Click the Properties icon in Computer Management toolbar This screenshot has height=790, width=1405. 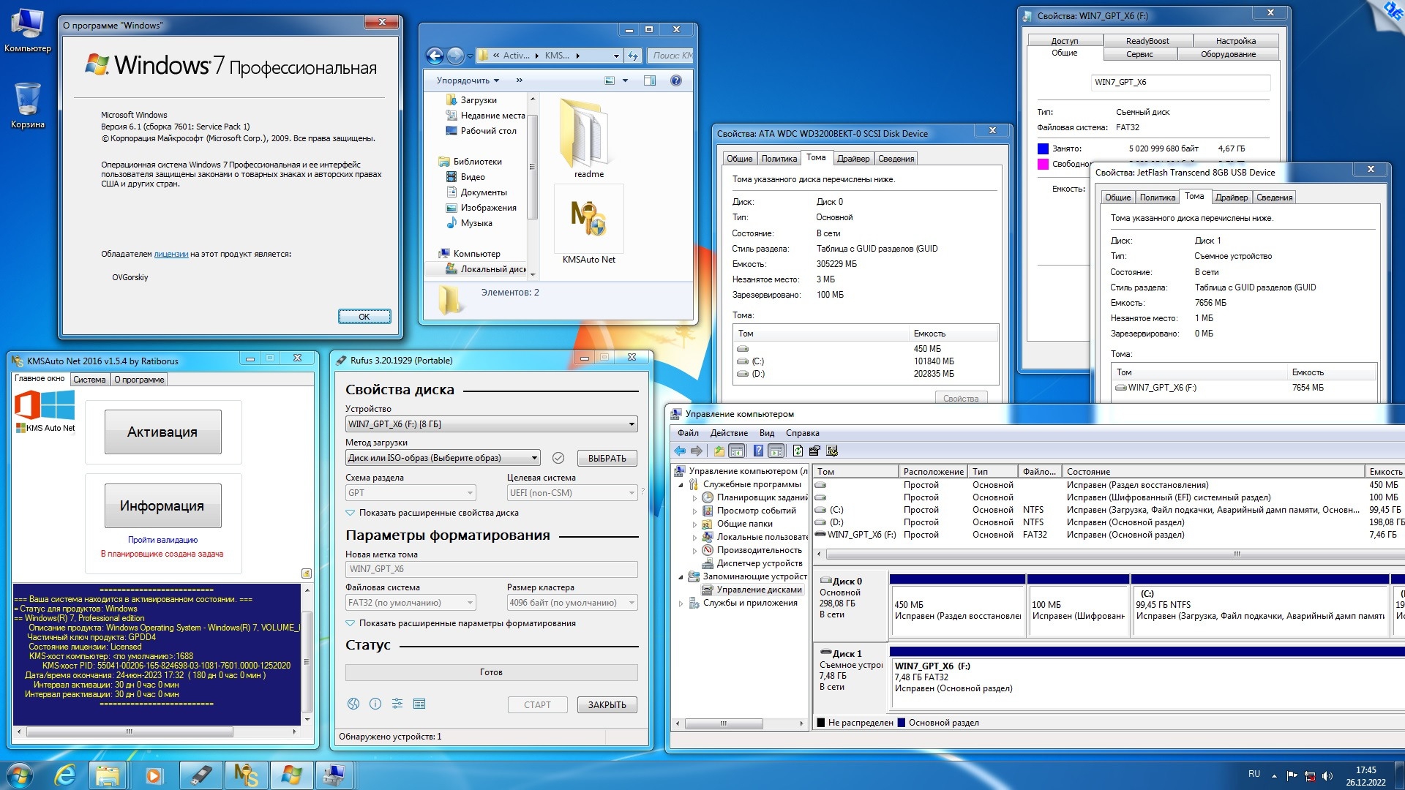click(x=814, y=451)
